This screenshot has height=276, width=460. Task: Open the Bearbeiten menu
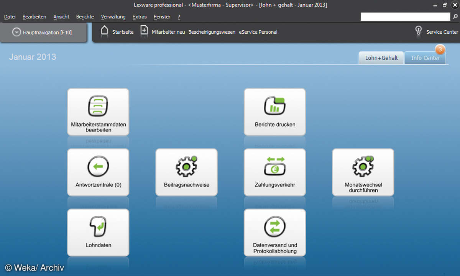click(x=34, y=17)
